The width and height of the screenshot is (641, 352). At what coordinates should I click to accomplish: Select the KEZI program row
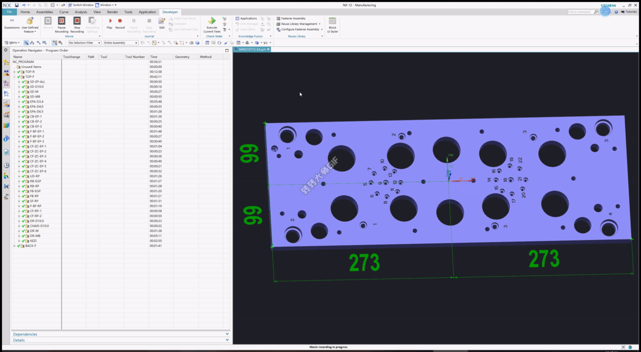33,240
